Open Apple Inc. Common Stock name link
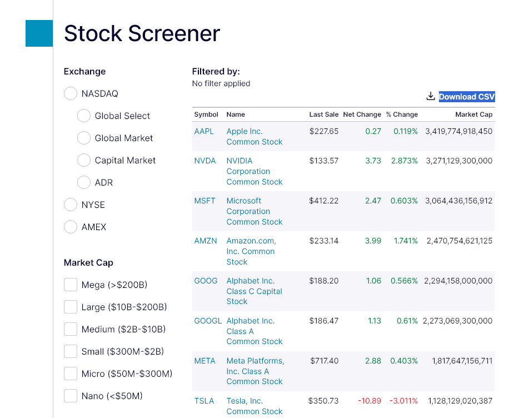Image resolution: width=509 pixels, height=418 pixels. point(255,136)
